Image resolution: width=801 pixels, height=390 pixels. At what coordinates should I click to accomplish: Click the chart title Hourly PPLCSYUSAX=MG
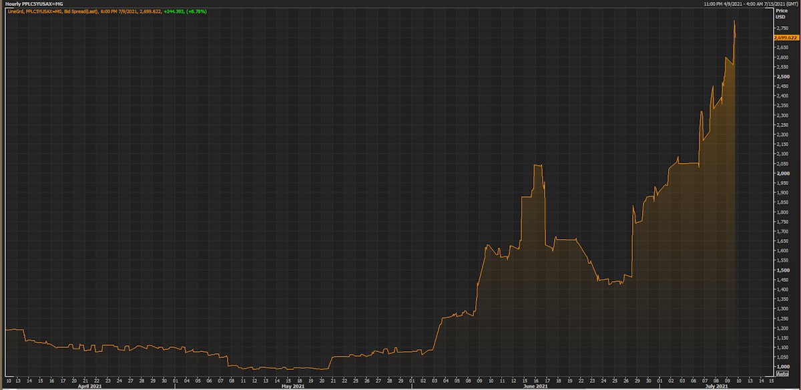coord(33,4)
